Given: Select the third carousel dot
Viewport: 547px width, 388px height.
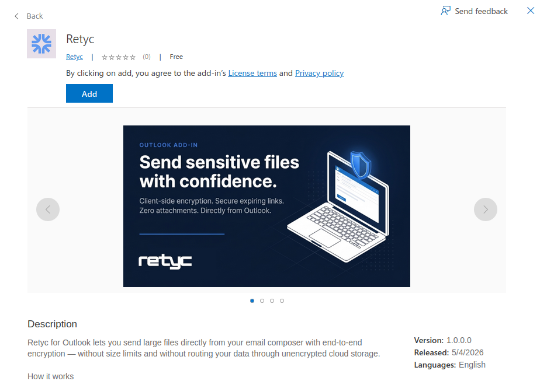Looking at the screenshot, I should [x=272, y=300].
